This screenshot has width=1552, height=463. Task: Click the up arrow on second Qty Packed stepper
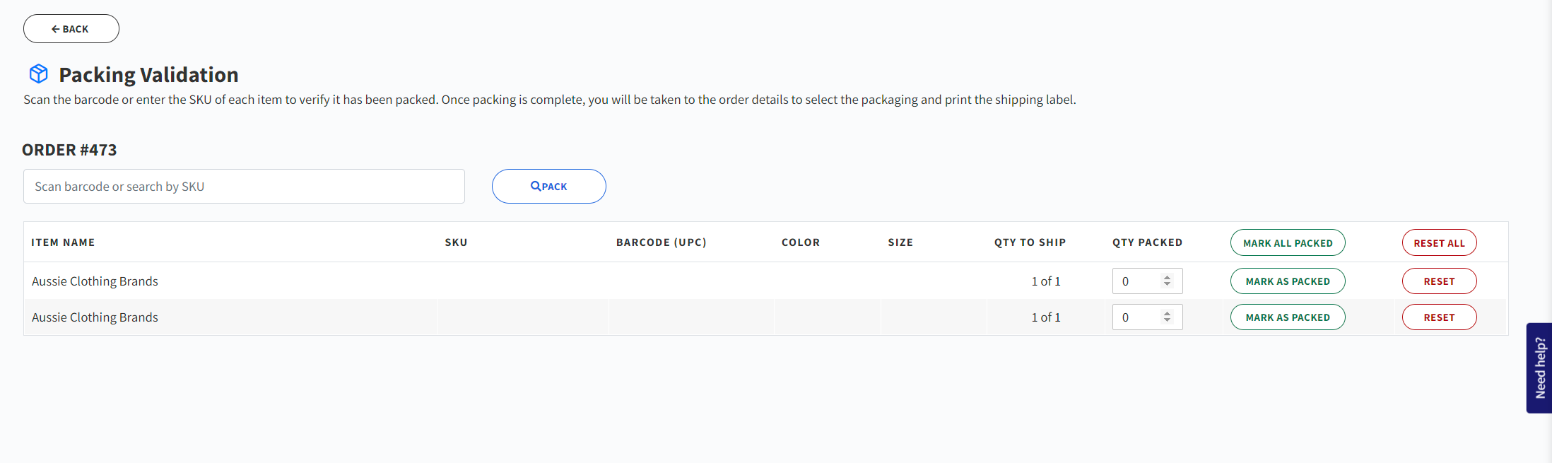click(x=1167, y=313)
